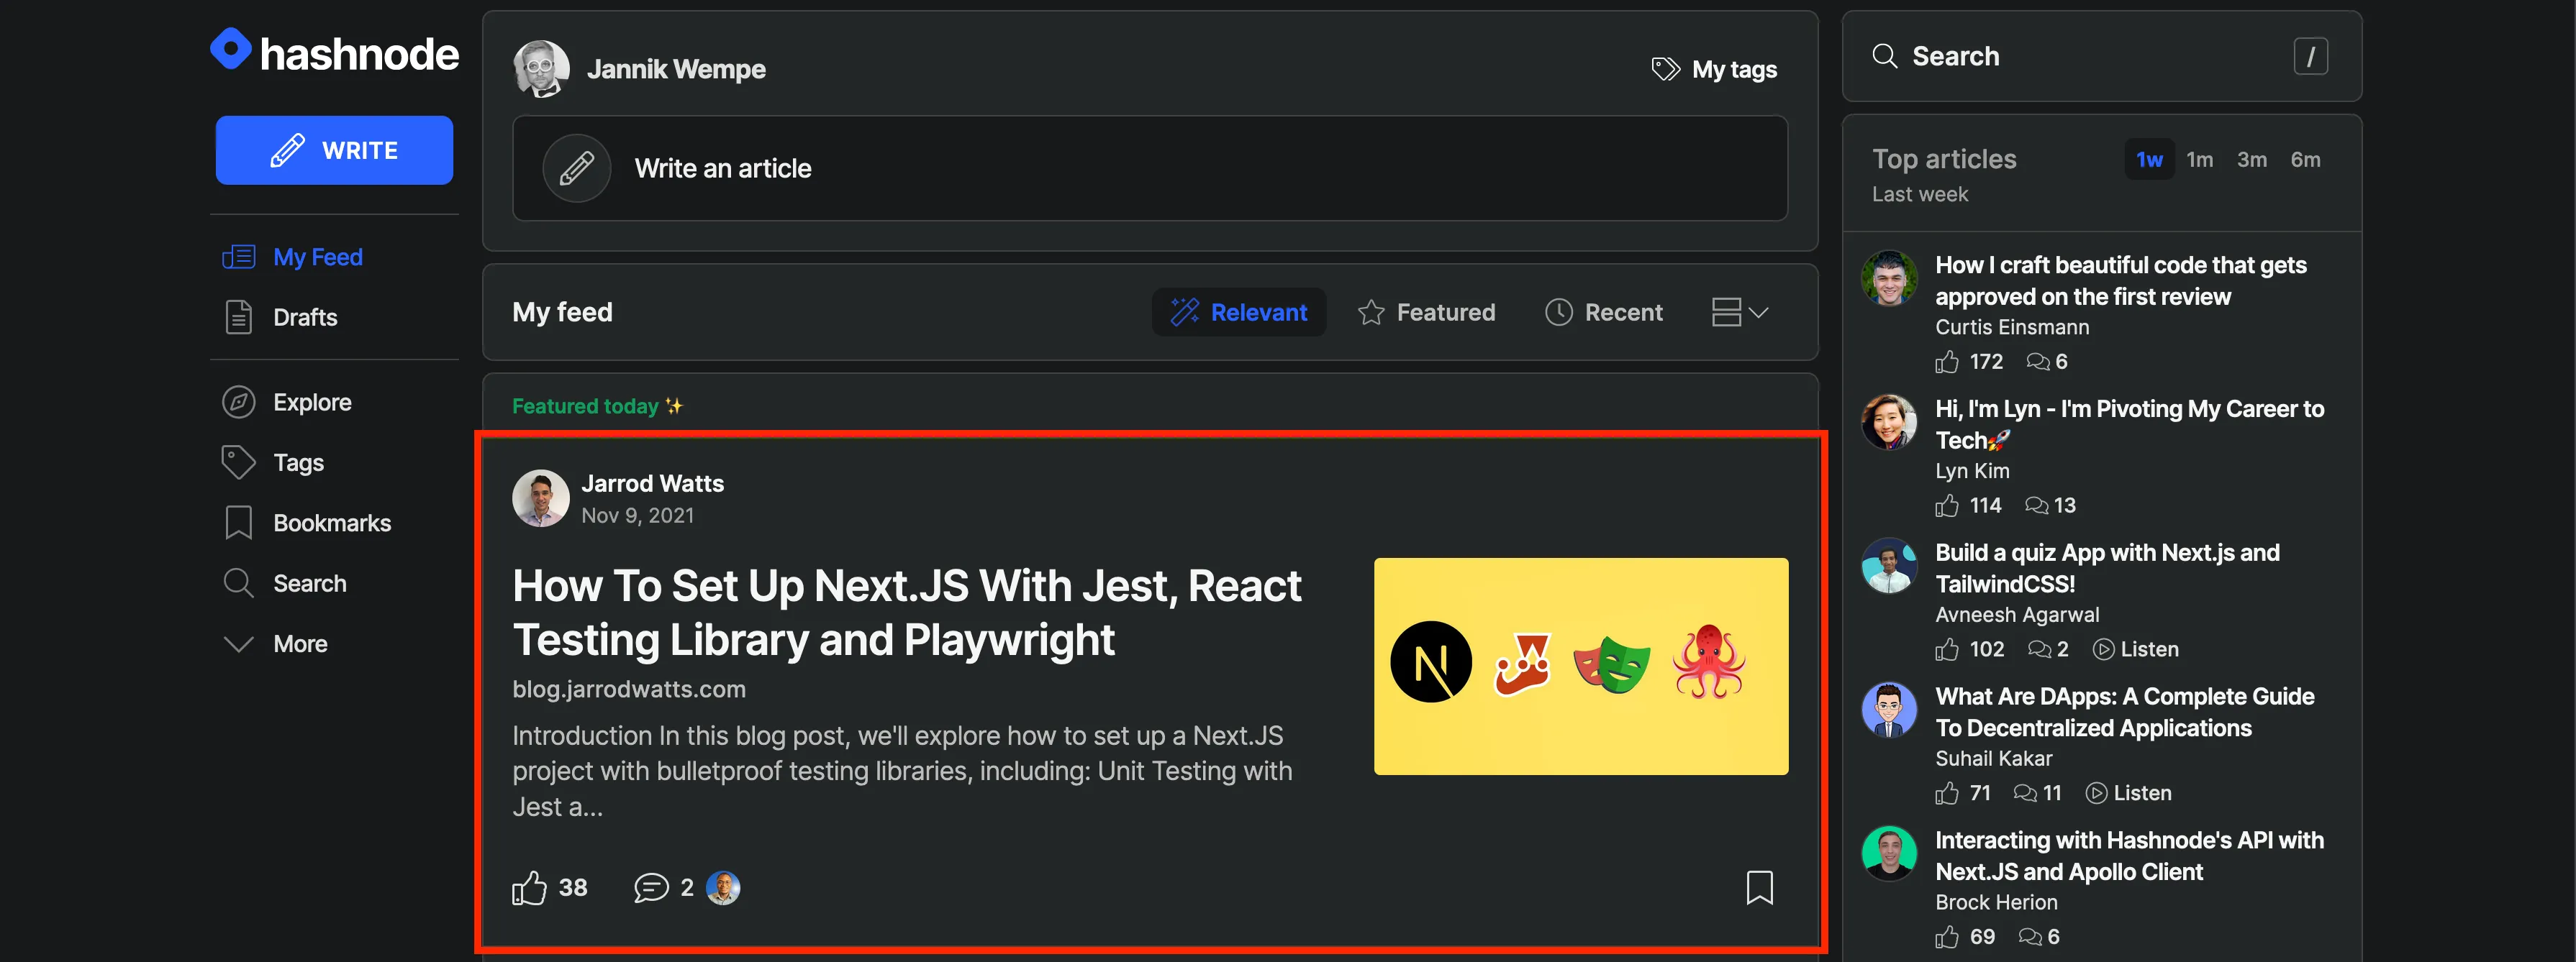Open blog.jarrodwatts.com link

(629, 690)
